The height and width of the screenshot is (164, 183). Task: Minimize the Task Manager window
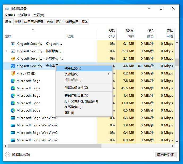pos(149,8)
